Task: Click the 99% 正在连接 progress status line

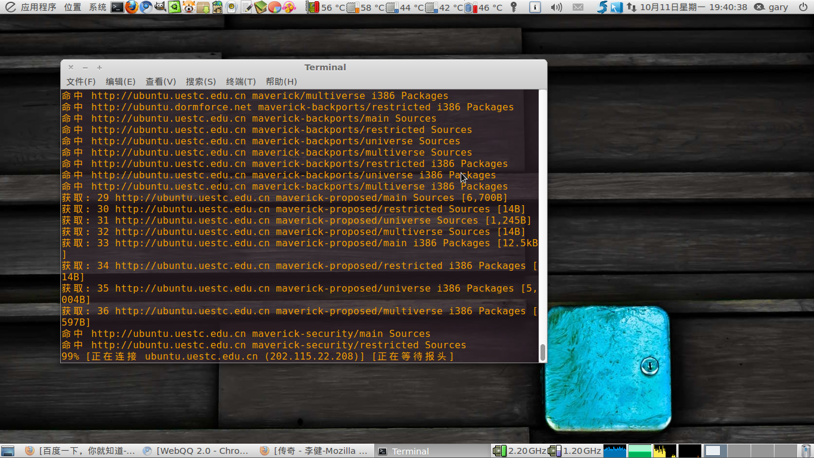Action: [258, 357]
